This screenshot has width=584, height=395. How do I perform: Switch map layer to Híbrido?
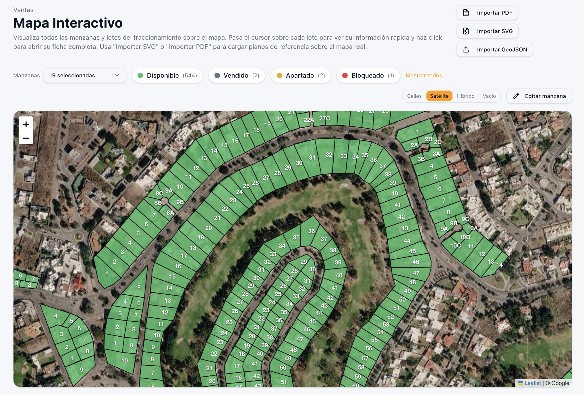(x=466, y=96)
